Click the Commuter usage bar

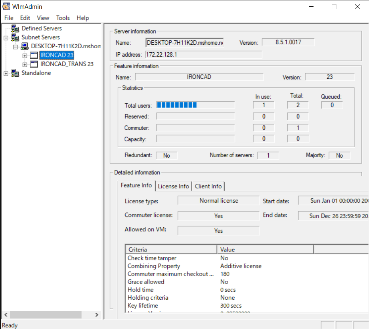(x=195, y=127)
